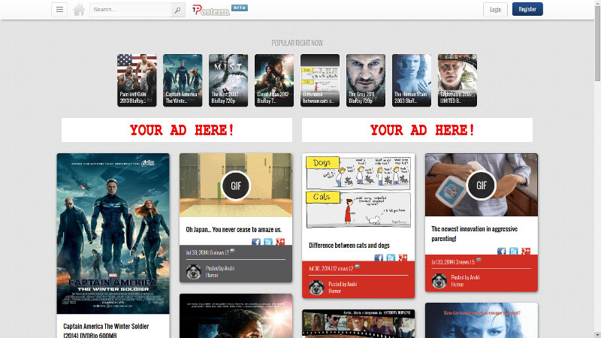Open Captain America popular strip thumbnail
Viewport: 601px width, 338px height.
pyautogui.click(x=183, y=80)
